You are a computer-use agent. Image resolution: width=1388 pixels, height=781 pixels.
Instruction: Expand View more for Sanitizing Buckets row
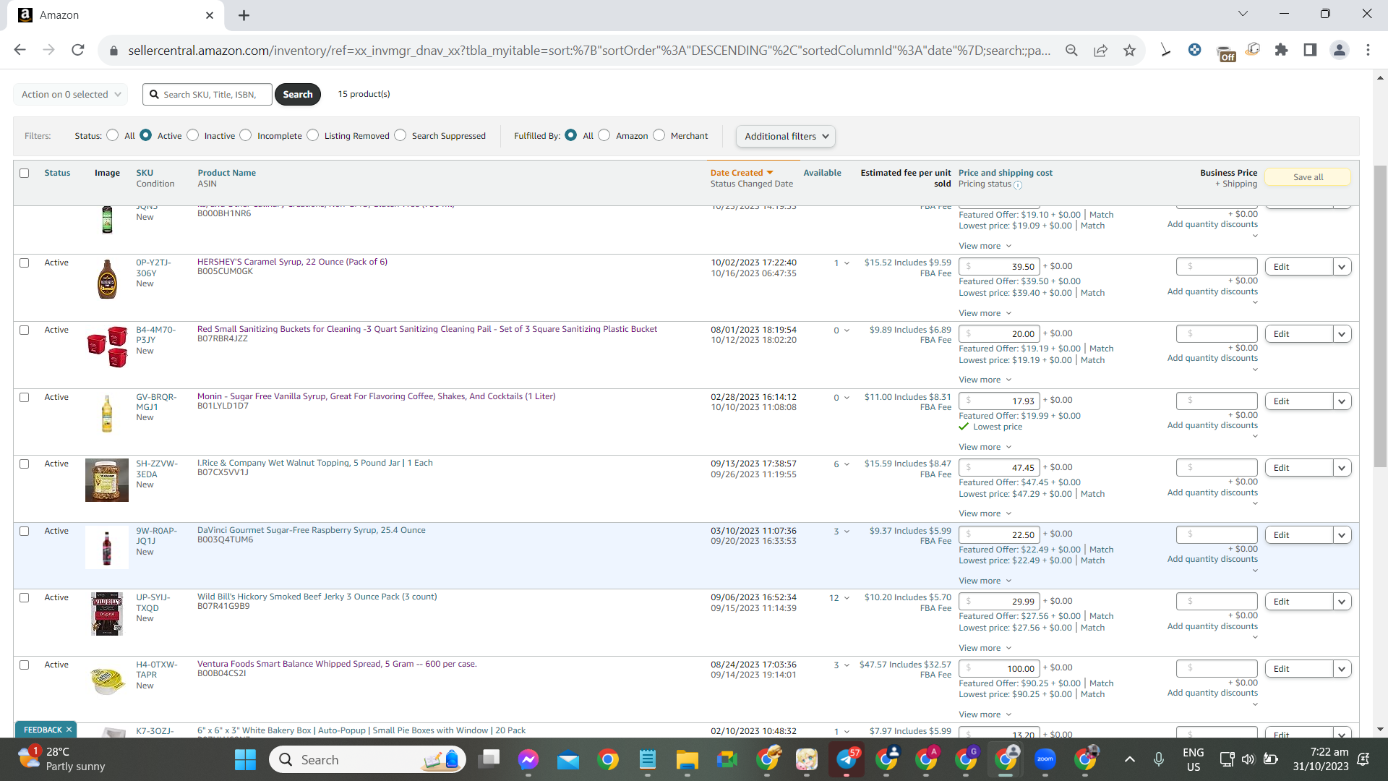point(985,380)
